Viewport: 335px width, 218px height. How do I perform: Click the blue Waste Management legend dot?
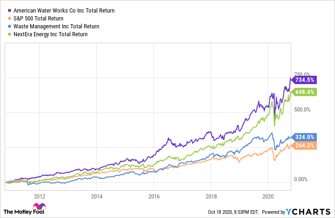click(10, 26)
